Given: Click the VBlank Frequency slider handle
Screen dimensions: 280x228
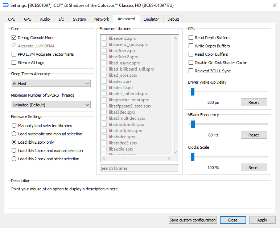Looking at the screenshot, I should [193, 124].
